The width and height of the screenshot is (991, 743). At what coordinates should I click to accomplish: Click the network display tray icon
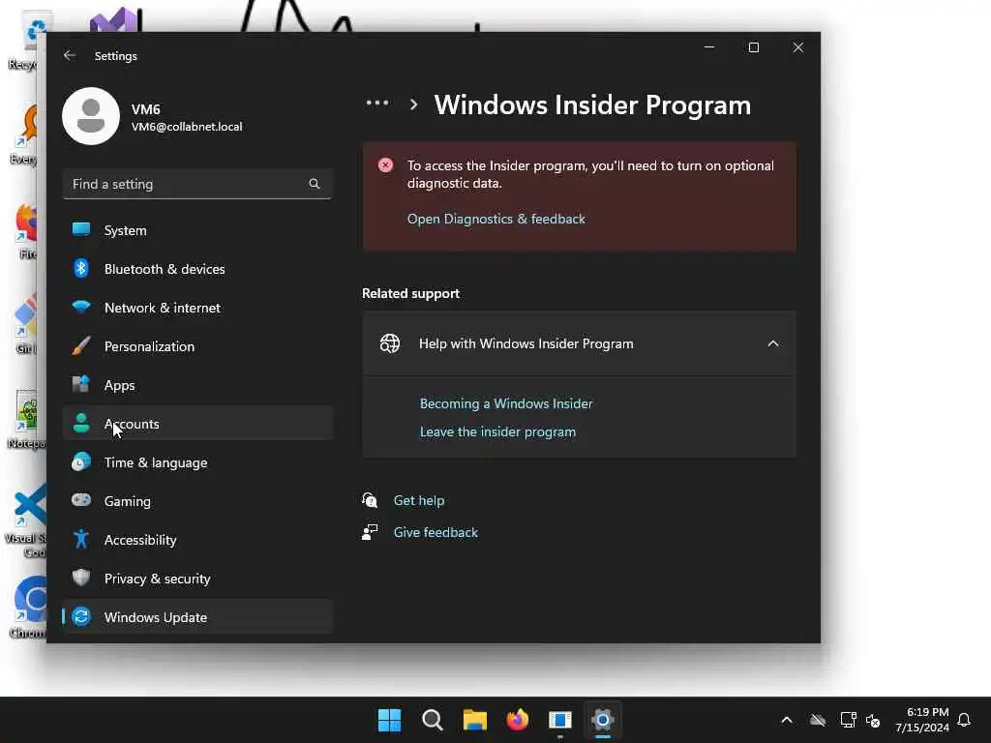(848, 720)
